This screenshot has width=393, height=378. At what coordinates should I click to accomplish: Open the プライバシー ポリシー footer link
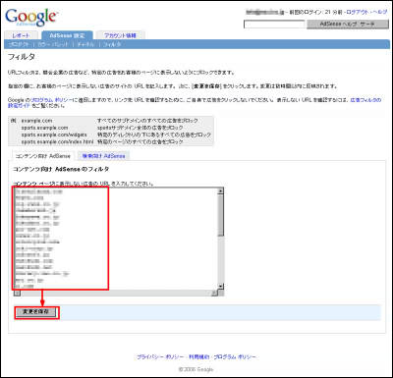coord(160,357)
